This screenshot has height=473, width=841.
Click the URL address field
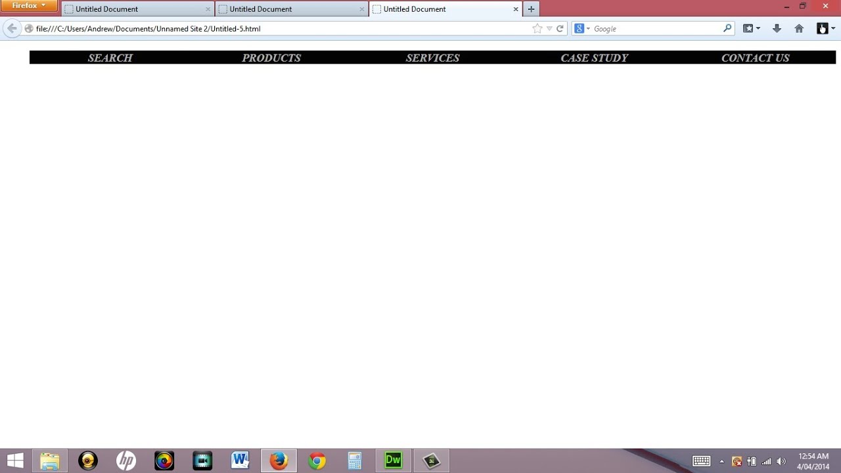coord(283,29)
